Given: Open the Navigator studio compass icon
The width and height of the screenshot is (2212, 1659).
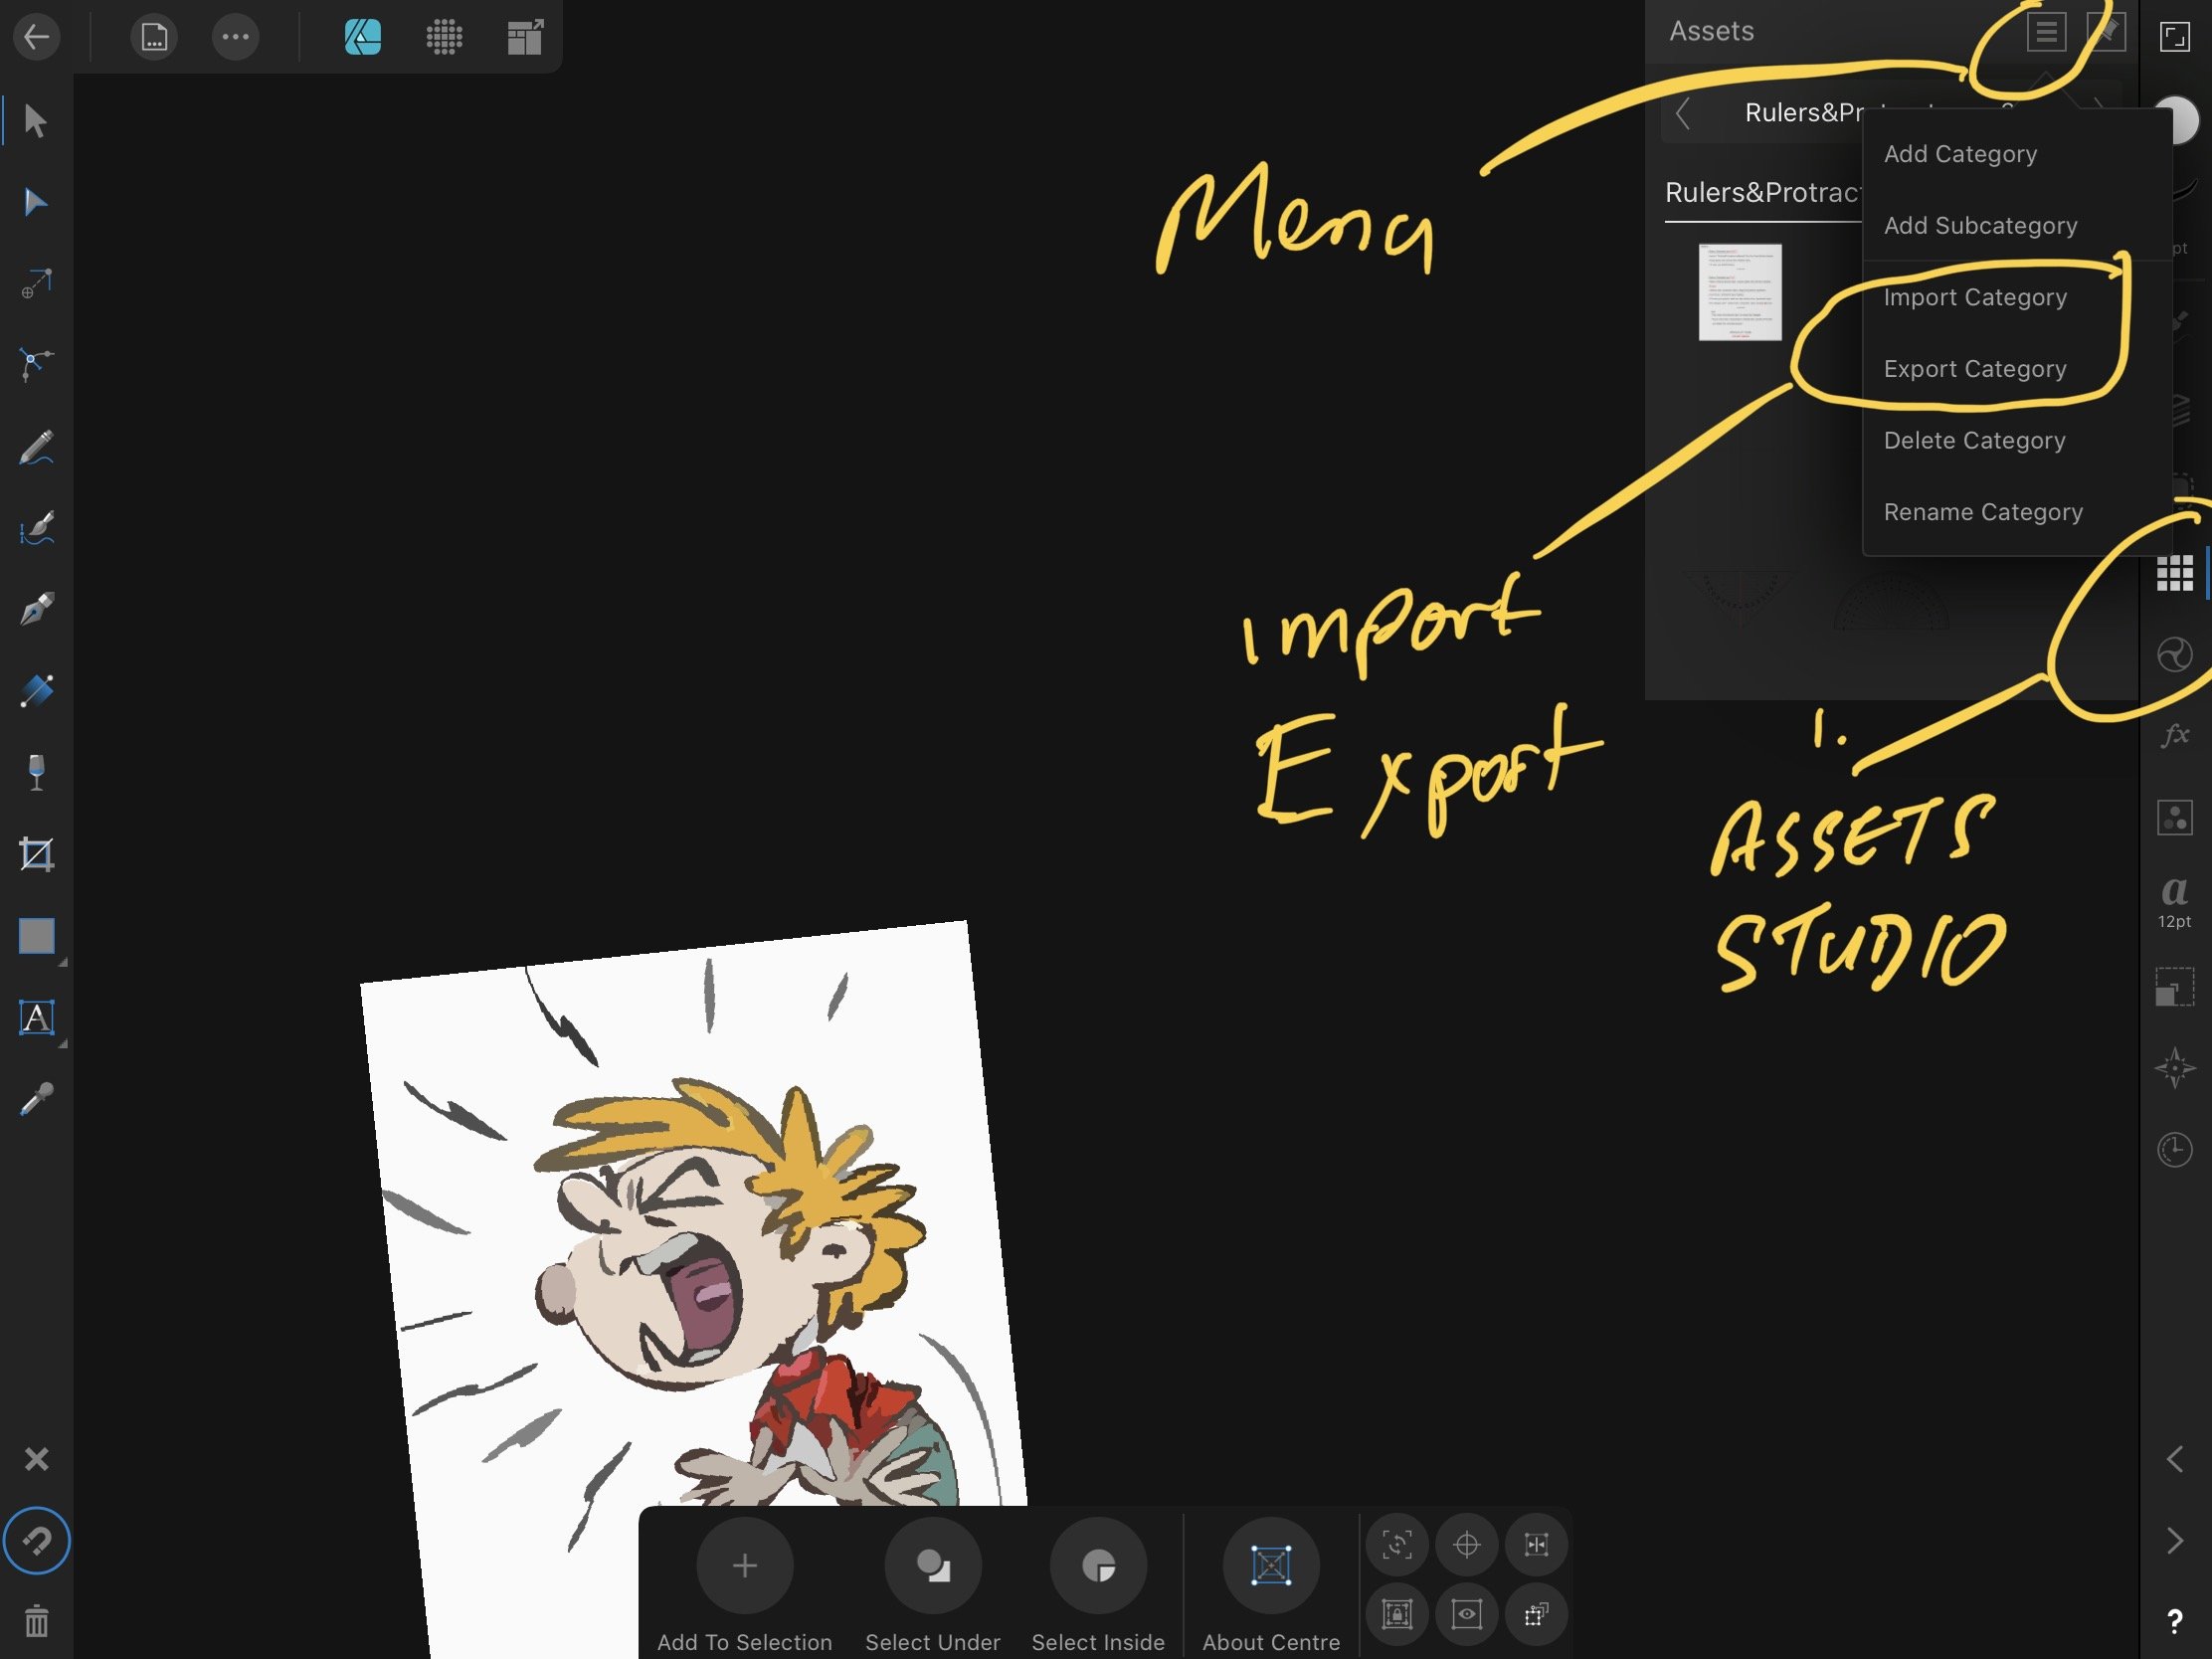Looking at the screenshot, I should click(x=2174, y=1067).
